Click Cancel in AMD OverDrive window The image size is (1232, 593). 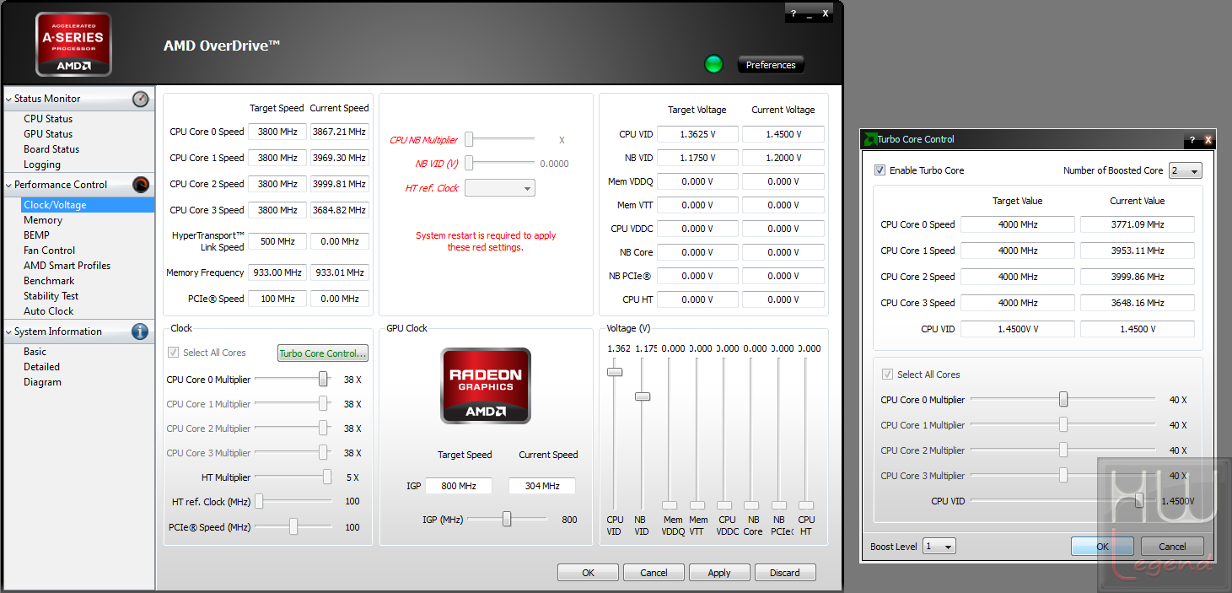pyautogui.click(x=654, y=573)
